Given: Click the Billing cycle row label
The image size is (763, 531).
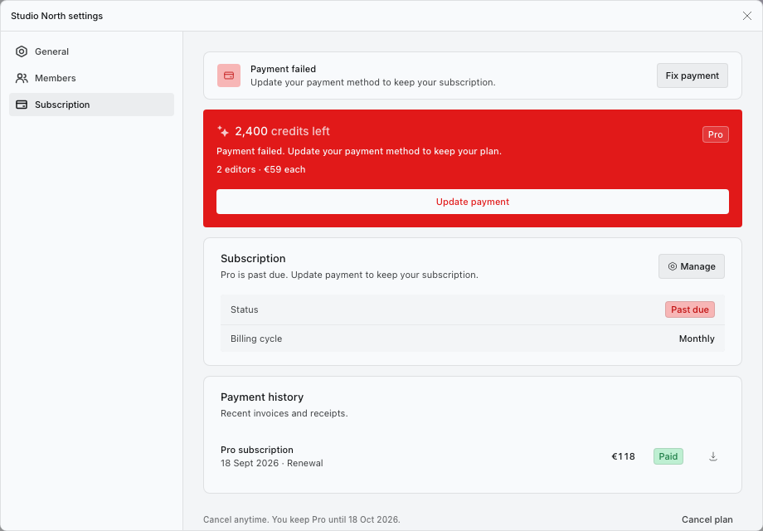Looking at the screenshot, I should [256, 339].
